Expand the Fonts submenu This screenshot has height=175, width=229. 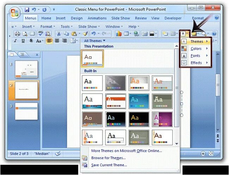point(196,56)
